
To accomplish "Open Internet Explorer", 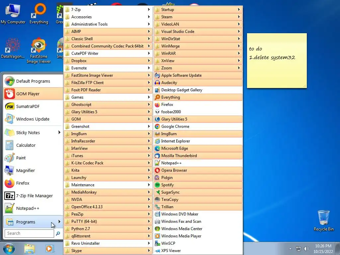I will coord(198,141).
